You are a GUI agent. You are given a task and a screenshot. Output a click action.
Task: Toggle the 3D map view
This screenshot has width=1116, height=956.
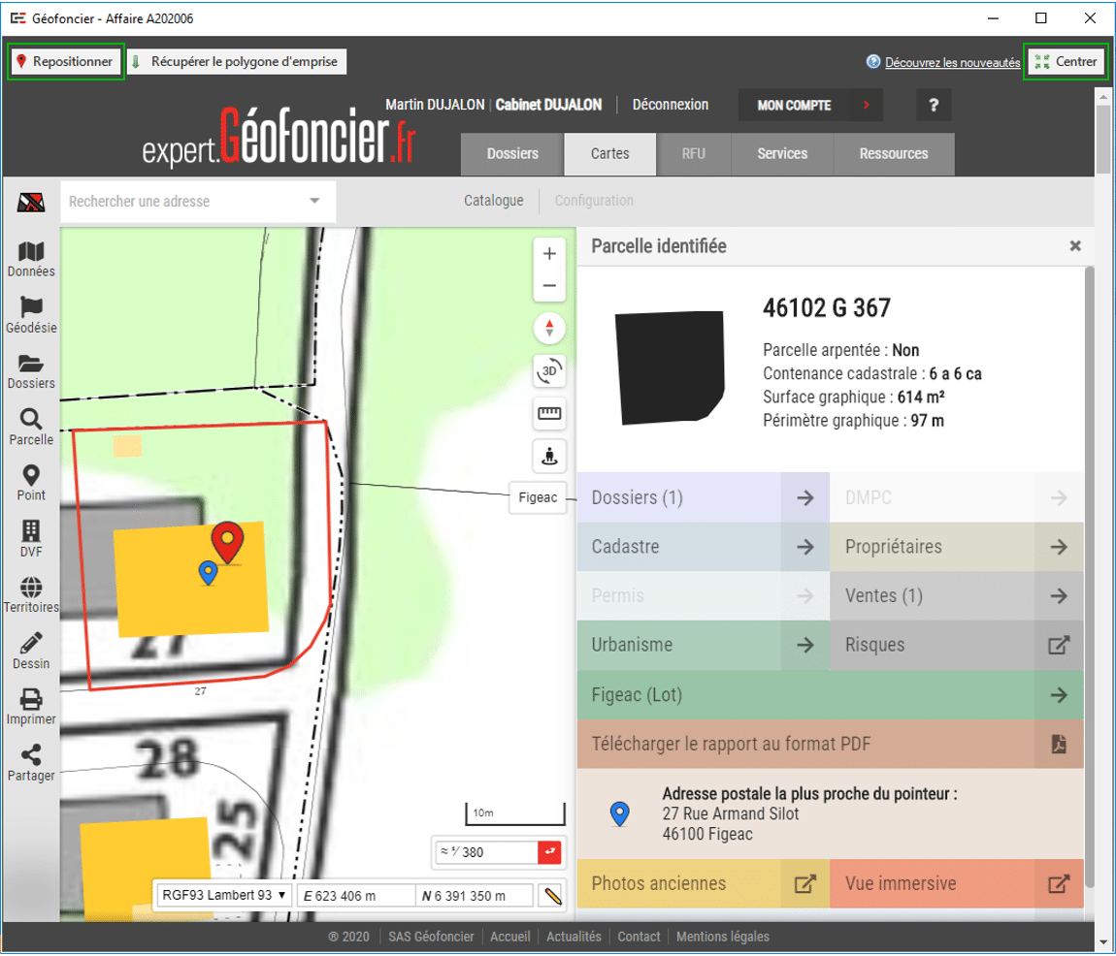coord(549,371)
